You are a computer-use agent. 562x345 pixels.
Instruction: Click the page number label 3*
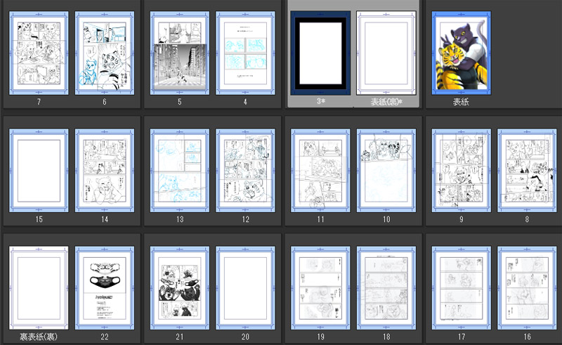(321, 101)
